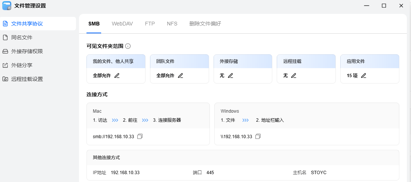Click the 其他连接方式 heading
The height and width of the screenshot is (182, 411).
click(106, 157)
